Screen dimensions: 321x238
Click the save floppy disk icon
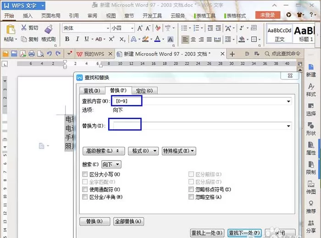(x=14, y=54)
